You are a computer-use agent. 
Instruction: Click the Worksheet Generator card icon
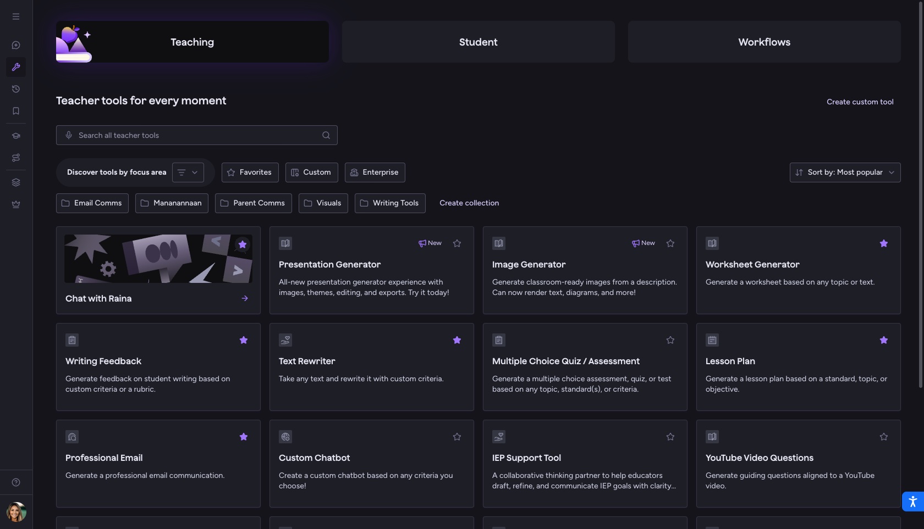[712, 243]
